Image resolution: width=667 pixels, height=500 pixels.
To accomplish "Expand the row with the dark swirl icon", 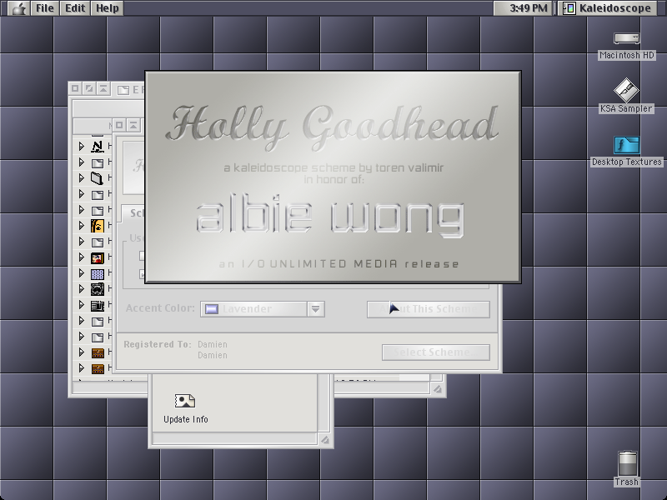I will [81, 289].
